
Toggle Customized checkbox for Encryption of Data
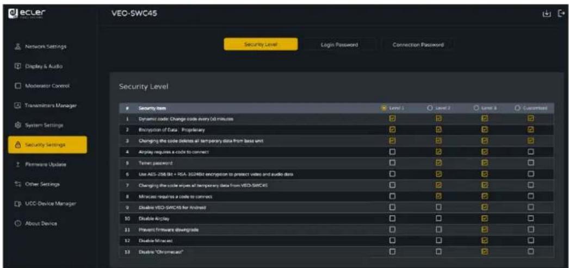pos(531,129)
